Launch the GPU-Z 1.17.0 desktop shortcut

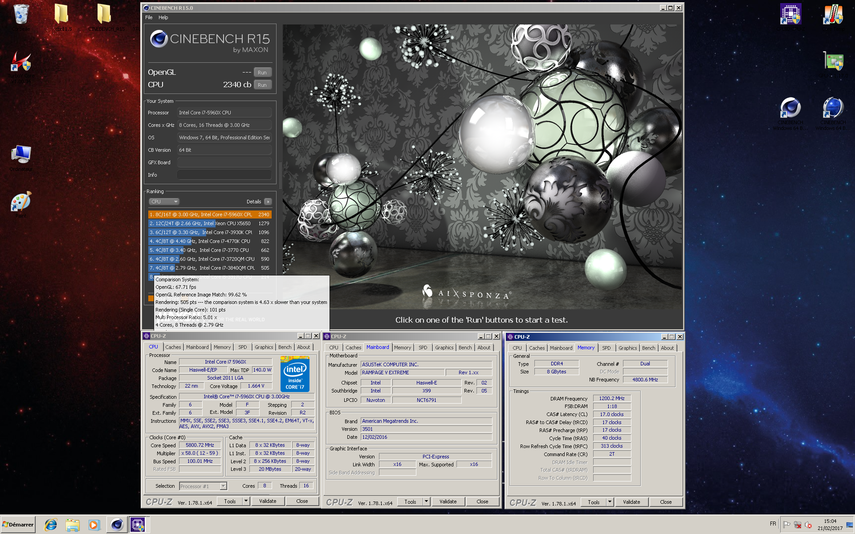tap(833, 65)
